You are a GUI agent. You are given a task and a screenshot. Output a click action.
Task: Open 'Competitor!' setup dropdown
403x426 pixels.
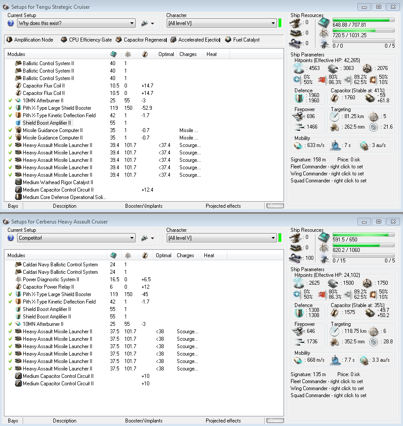coord(77,238)
